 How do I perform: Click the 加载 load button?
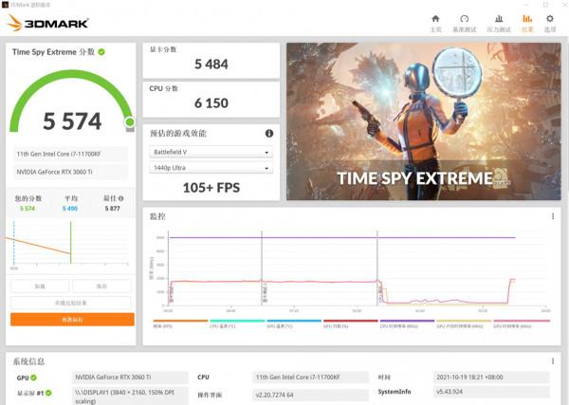point(40,286)
